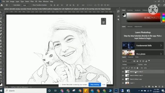This screenshot has height=93, width=165.
Task: Click the Home icon in the options bar
Action: point(2,5)
